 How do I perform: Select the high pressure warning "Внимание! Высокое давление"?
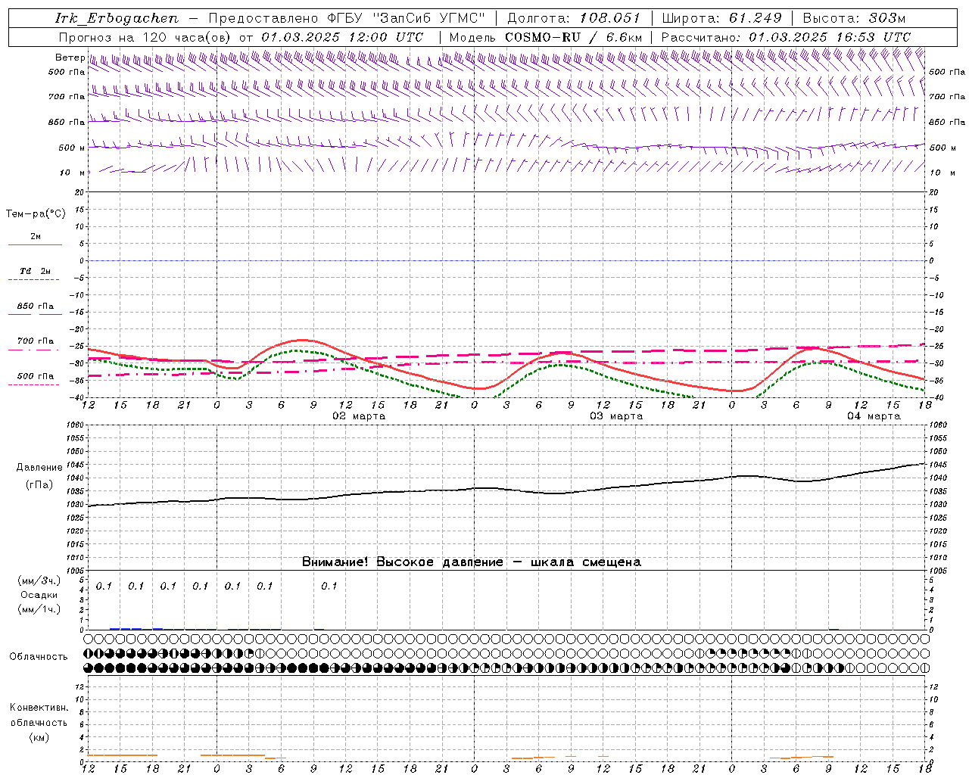click(x=403, y=562)
